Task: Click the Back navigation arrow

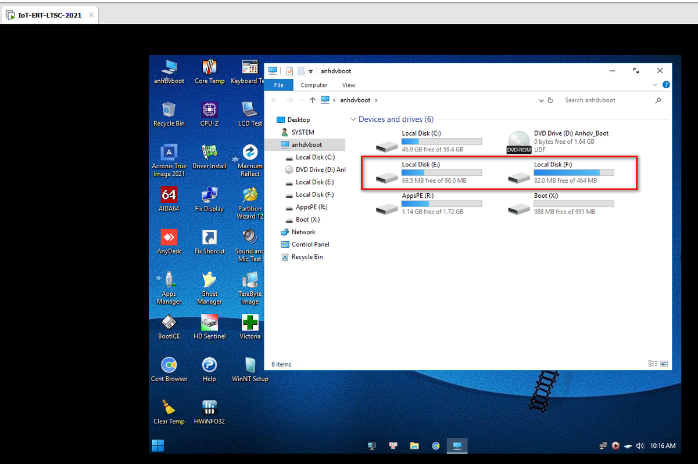Action: pyautogui.click(x=274, y=100)
